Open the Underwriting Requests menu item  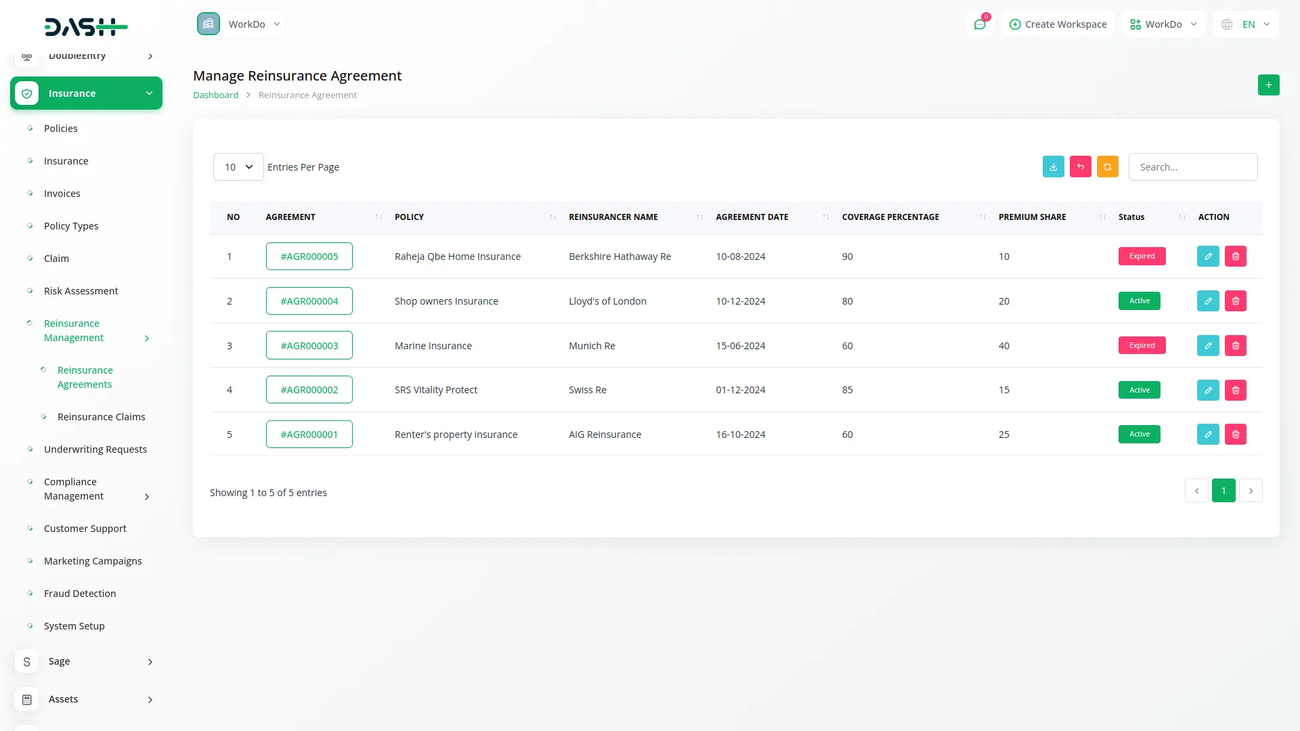(95, 449)
